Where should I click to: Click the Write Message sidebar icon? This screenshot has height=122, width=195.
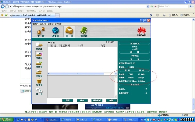[x=39, y=46]
